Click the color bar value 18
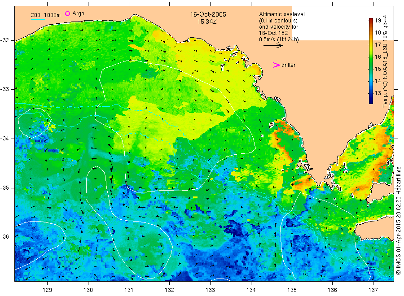 (378, 32)
